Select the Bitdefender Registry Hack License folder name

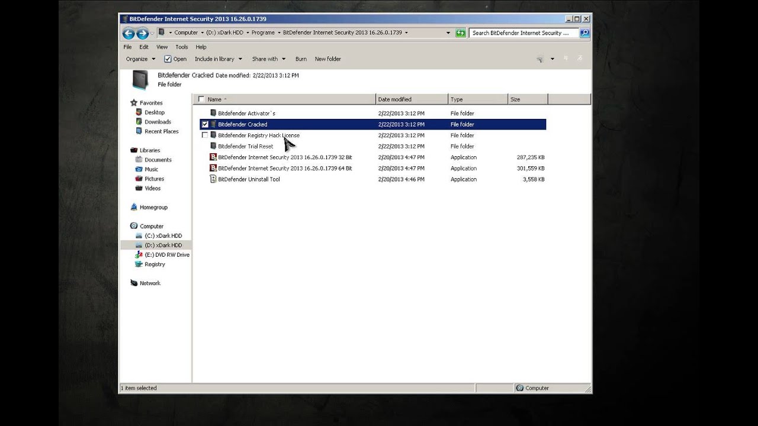point(259,135)
